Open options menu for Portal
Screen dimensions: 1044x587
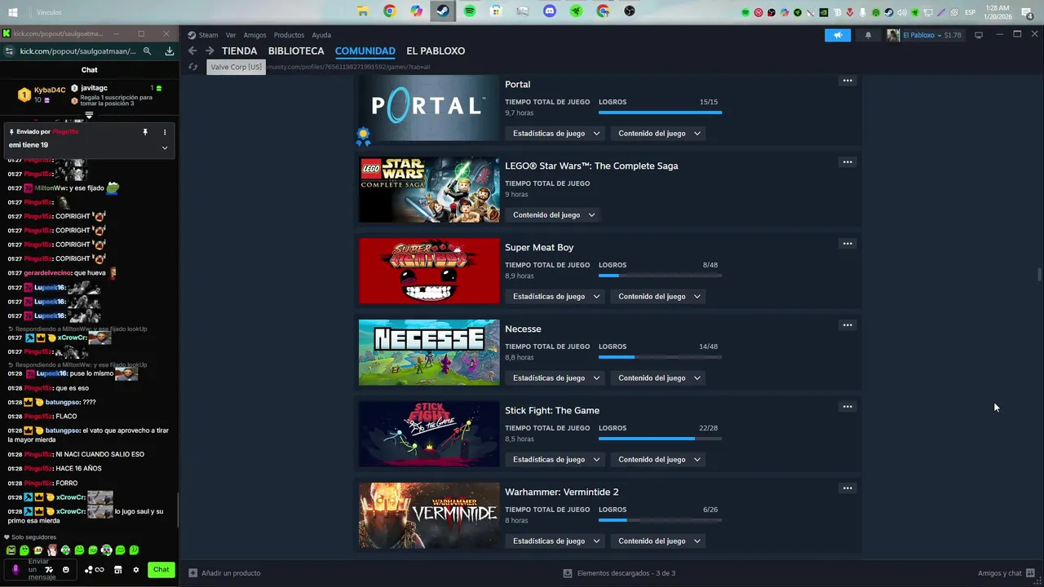click(847, 81)
